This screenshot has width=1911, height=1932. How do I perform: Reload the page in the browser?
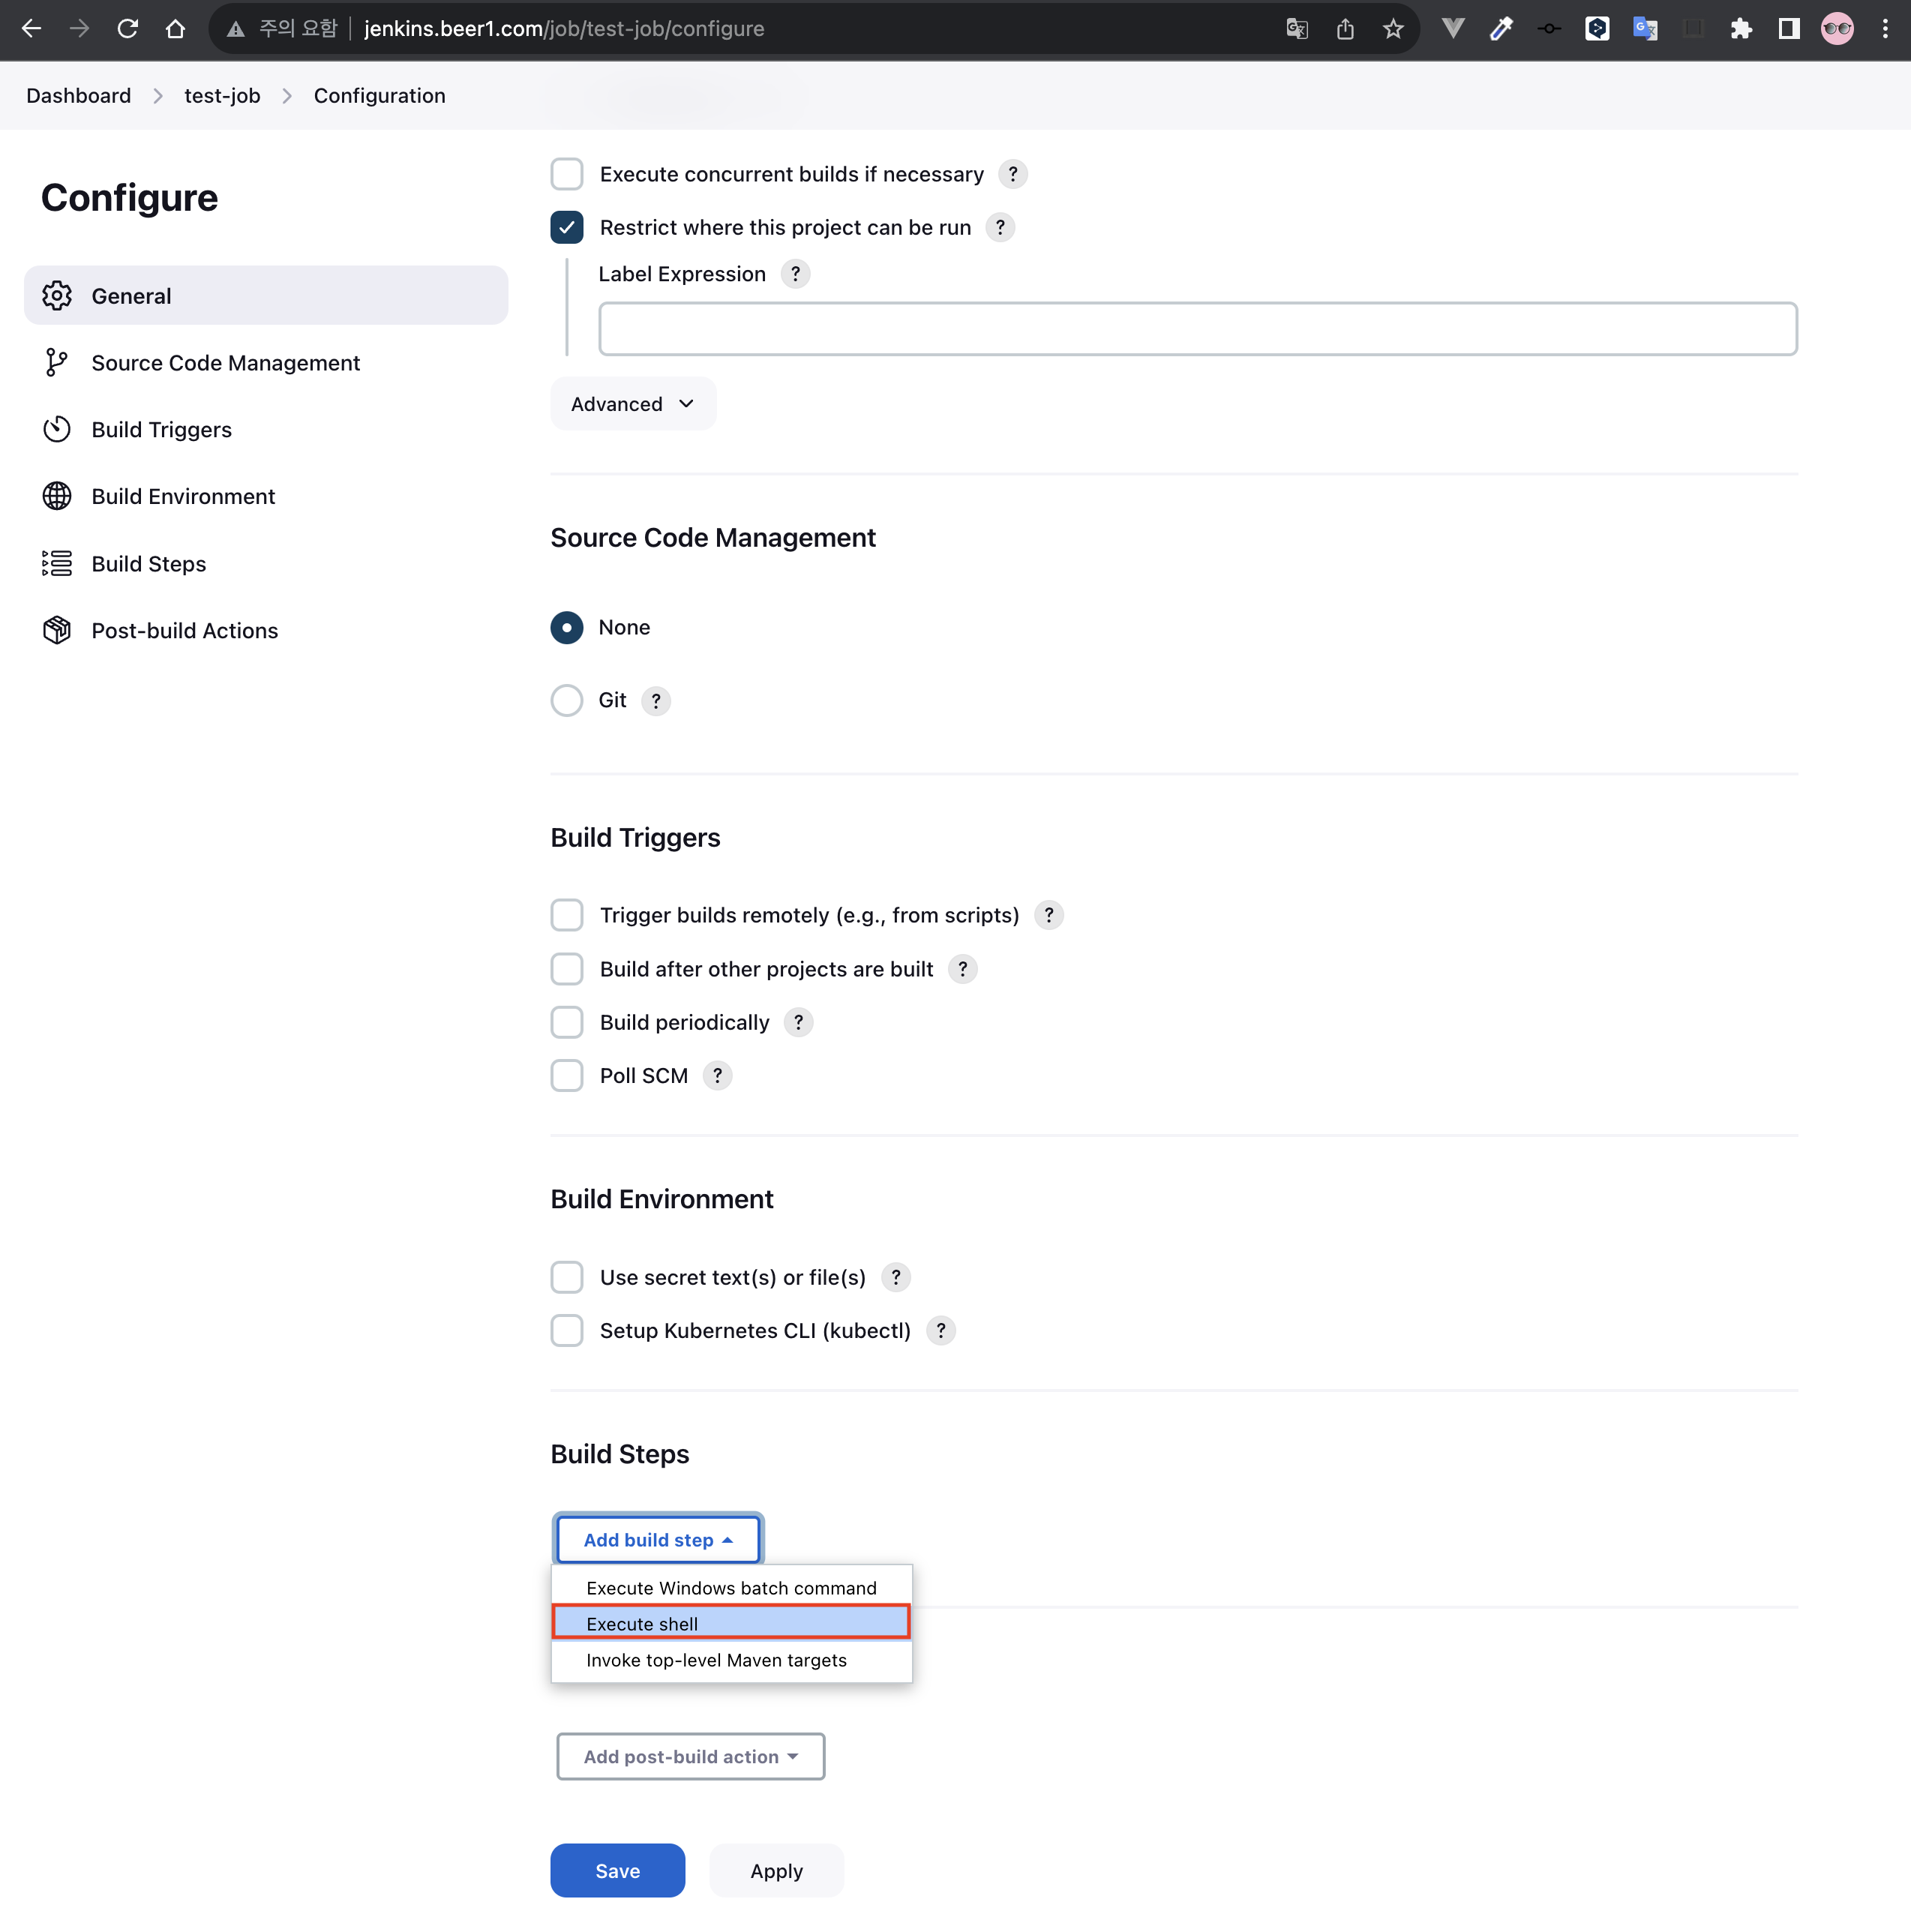[x=127, y=29]
